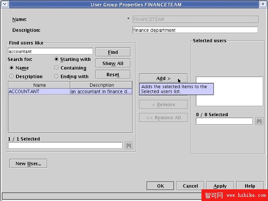
Task: Open the window menu arrow in title bar
Action: coord(5,4)
